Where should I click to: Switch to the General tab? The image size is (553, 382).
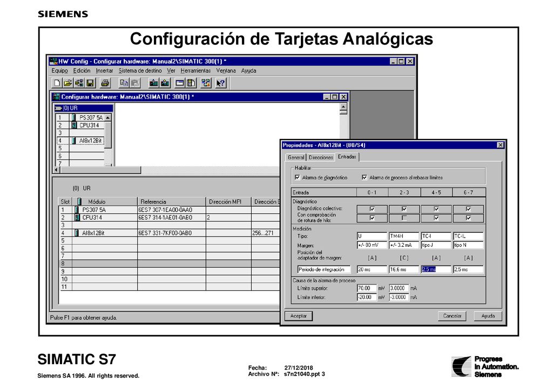tap(296, 157)
